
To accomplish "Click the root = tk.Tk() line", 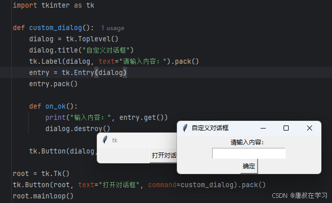I will point(41,173).
